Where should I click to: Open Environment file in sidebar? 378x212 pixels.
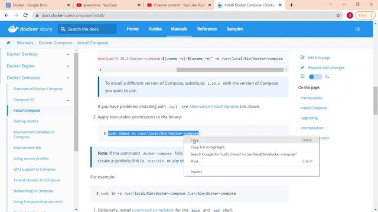click(27, 148)
